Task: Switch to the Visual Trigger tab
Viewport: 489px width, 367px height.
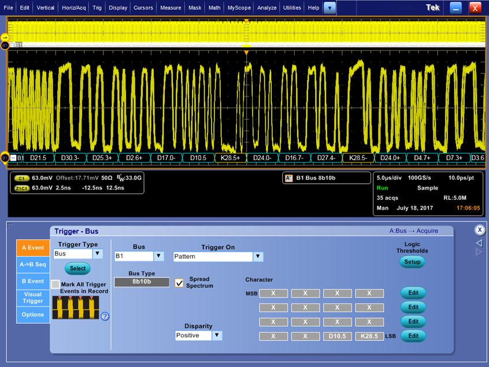Action: point(33,297)
